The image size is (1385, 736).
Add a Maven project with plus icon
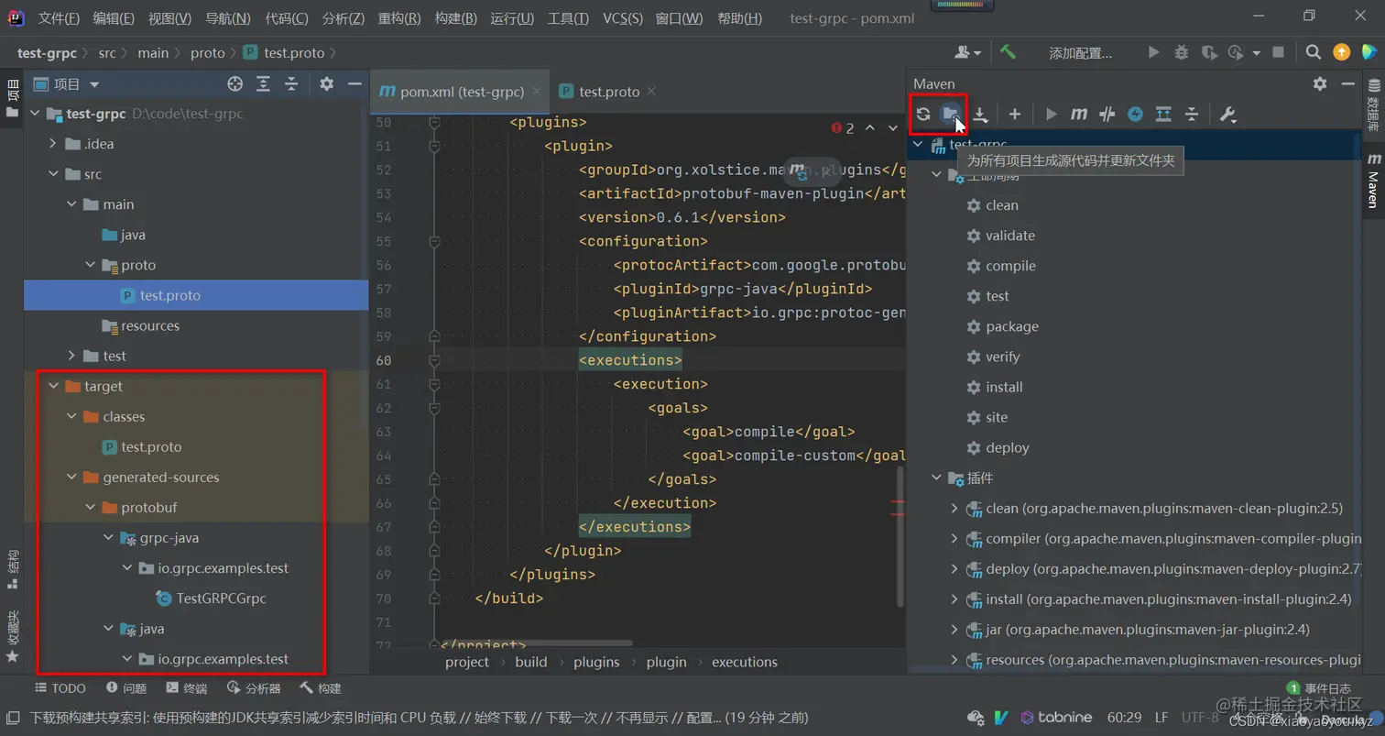[x=1015, y=115]
